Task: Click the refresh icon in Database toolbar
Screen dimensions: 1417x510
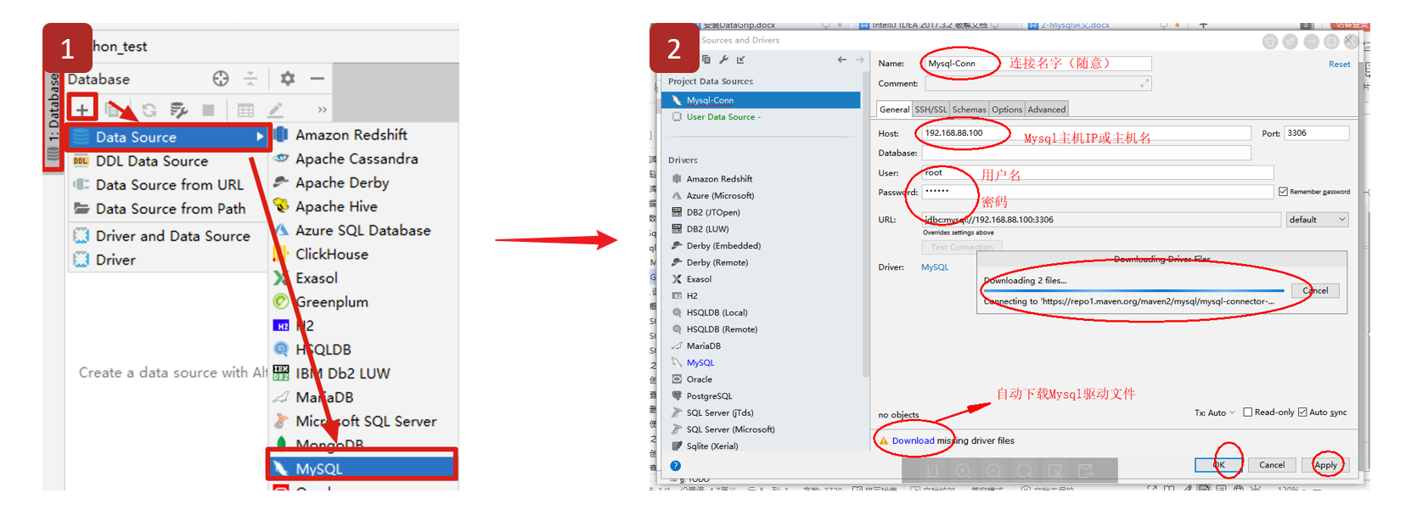Action: point(149,110)
